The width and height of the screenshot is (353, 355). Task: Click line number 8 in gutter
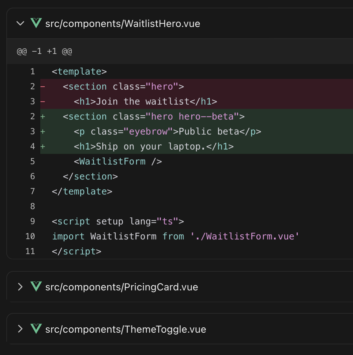point(33,206)
